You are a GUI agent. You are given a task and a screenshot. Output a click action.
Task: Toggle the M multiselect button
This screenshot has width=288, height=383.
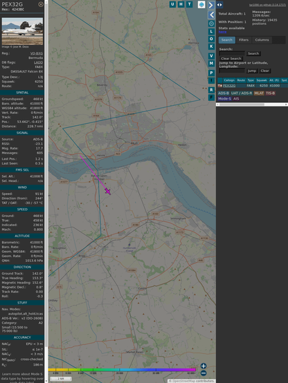(x=211, y=64)
